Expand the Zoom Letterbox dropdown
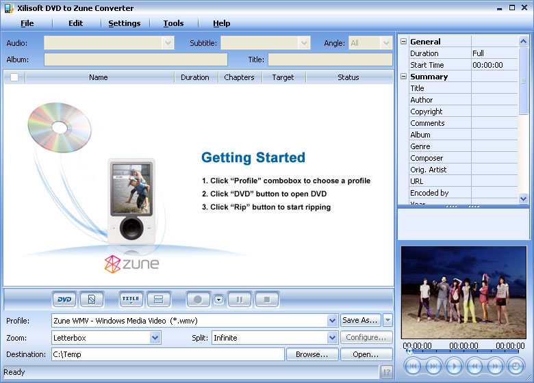 pyautogui.click(x=155, y=337)
